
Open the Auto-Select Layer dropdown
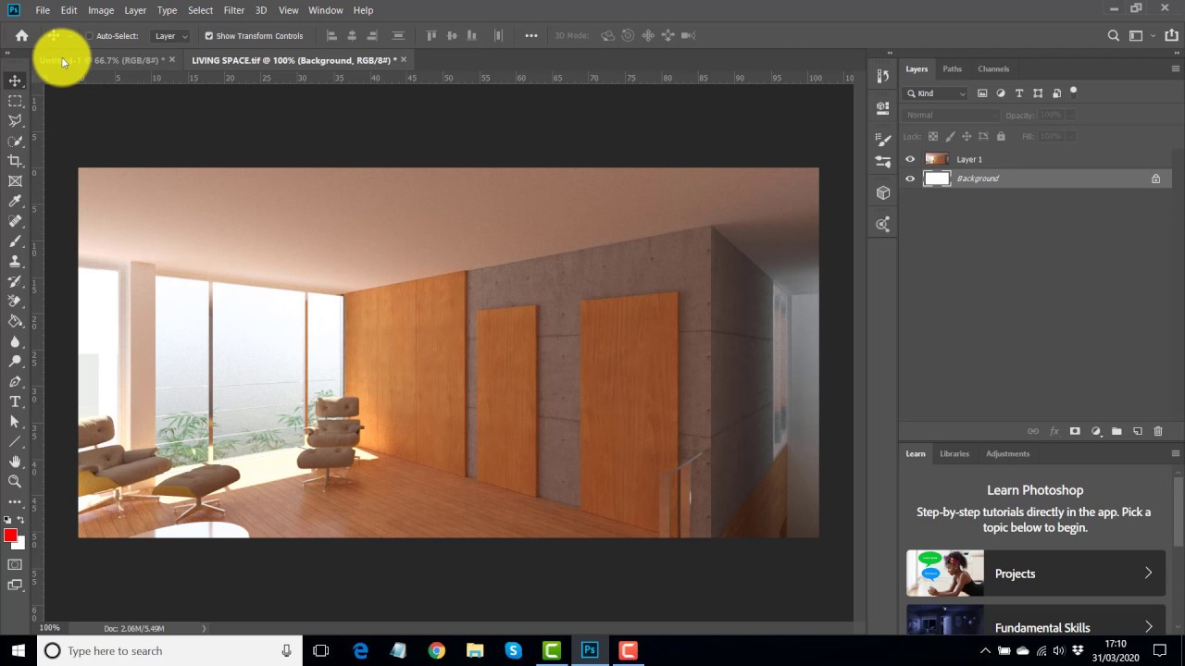(171, 36)
